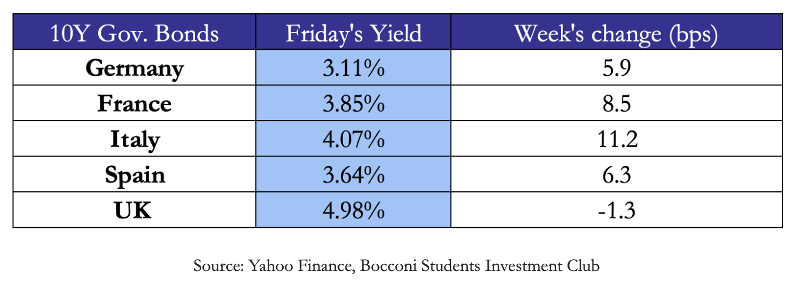
Task: Click Germany's 3.11% yield cell
Action: click(x=354, y=69)
